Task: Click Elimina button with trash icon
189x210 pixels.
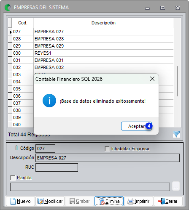Action: [109, 201]
